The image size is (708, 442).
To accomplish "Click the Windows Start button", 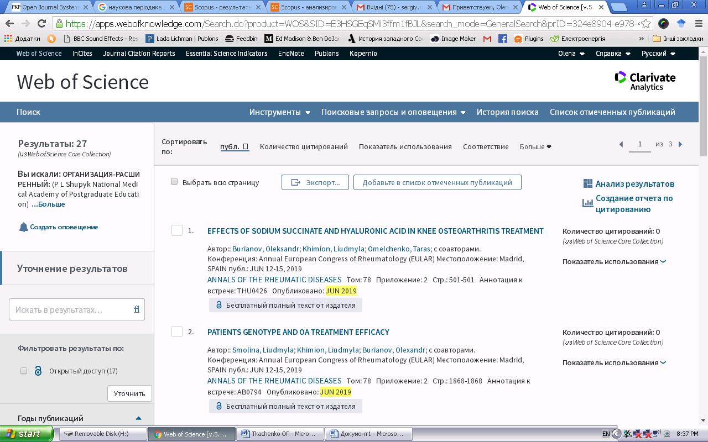I will pos(27,434).
